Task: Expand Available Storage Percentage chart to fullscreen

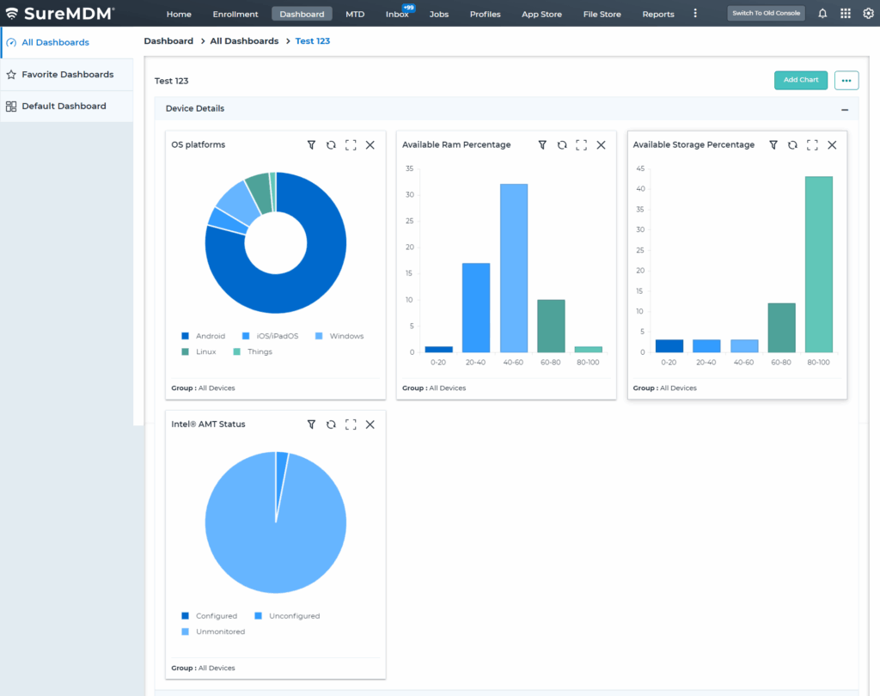Action: (x=811, y=144)
